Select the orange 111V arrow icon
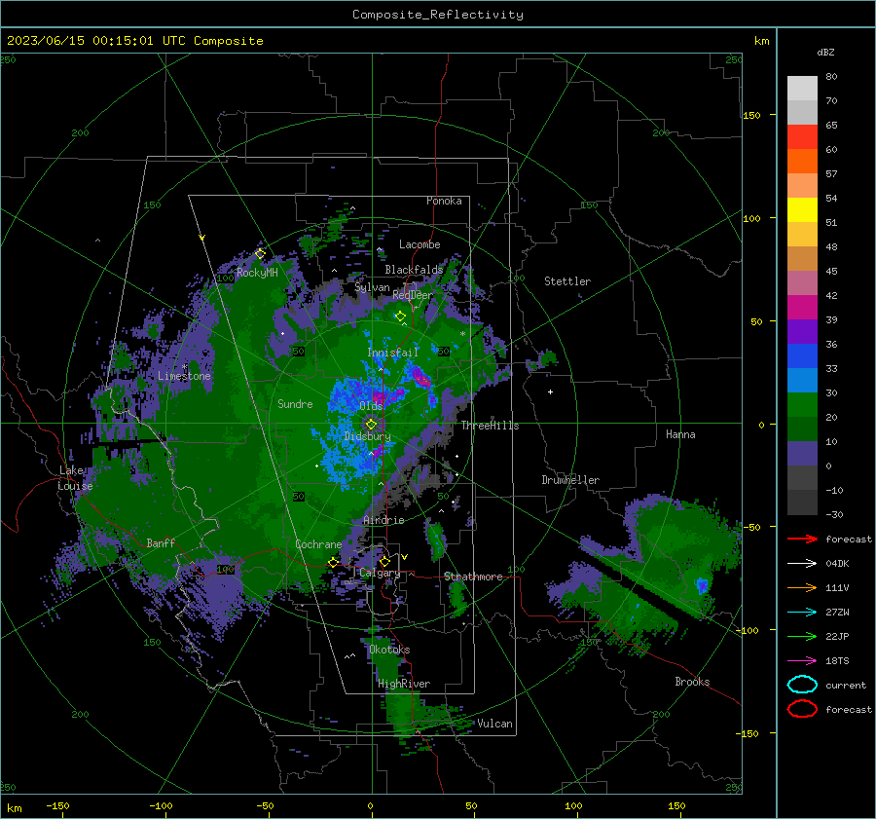This screenshot has height=819, width=876. tap(802, 587)
